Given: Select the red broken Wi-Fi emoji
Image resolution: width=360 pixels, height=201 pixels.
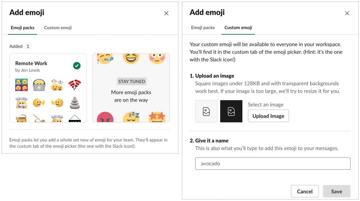Looking at the screenshot, I should click(x=75, y=85).
